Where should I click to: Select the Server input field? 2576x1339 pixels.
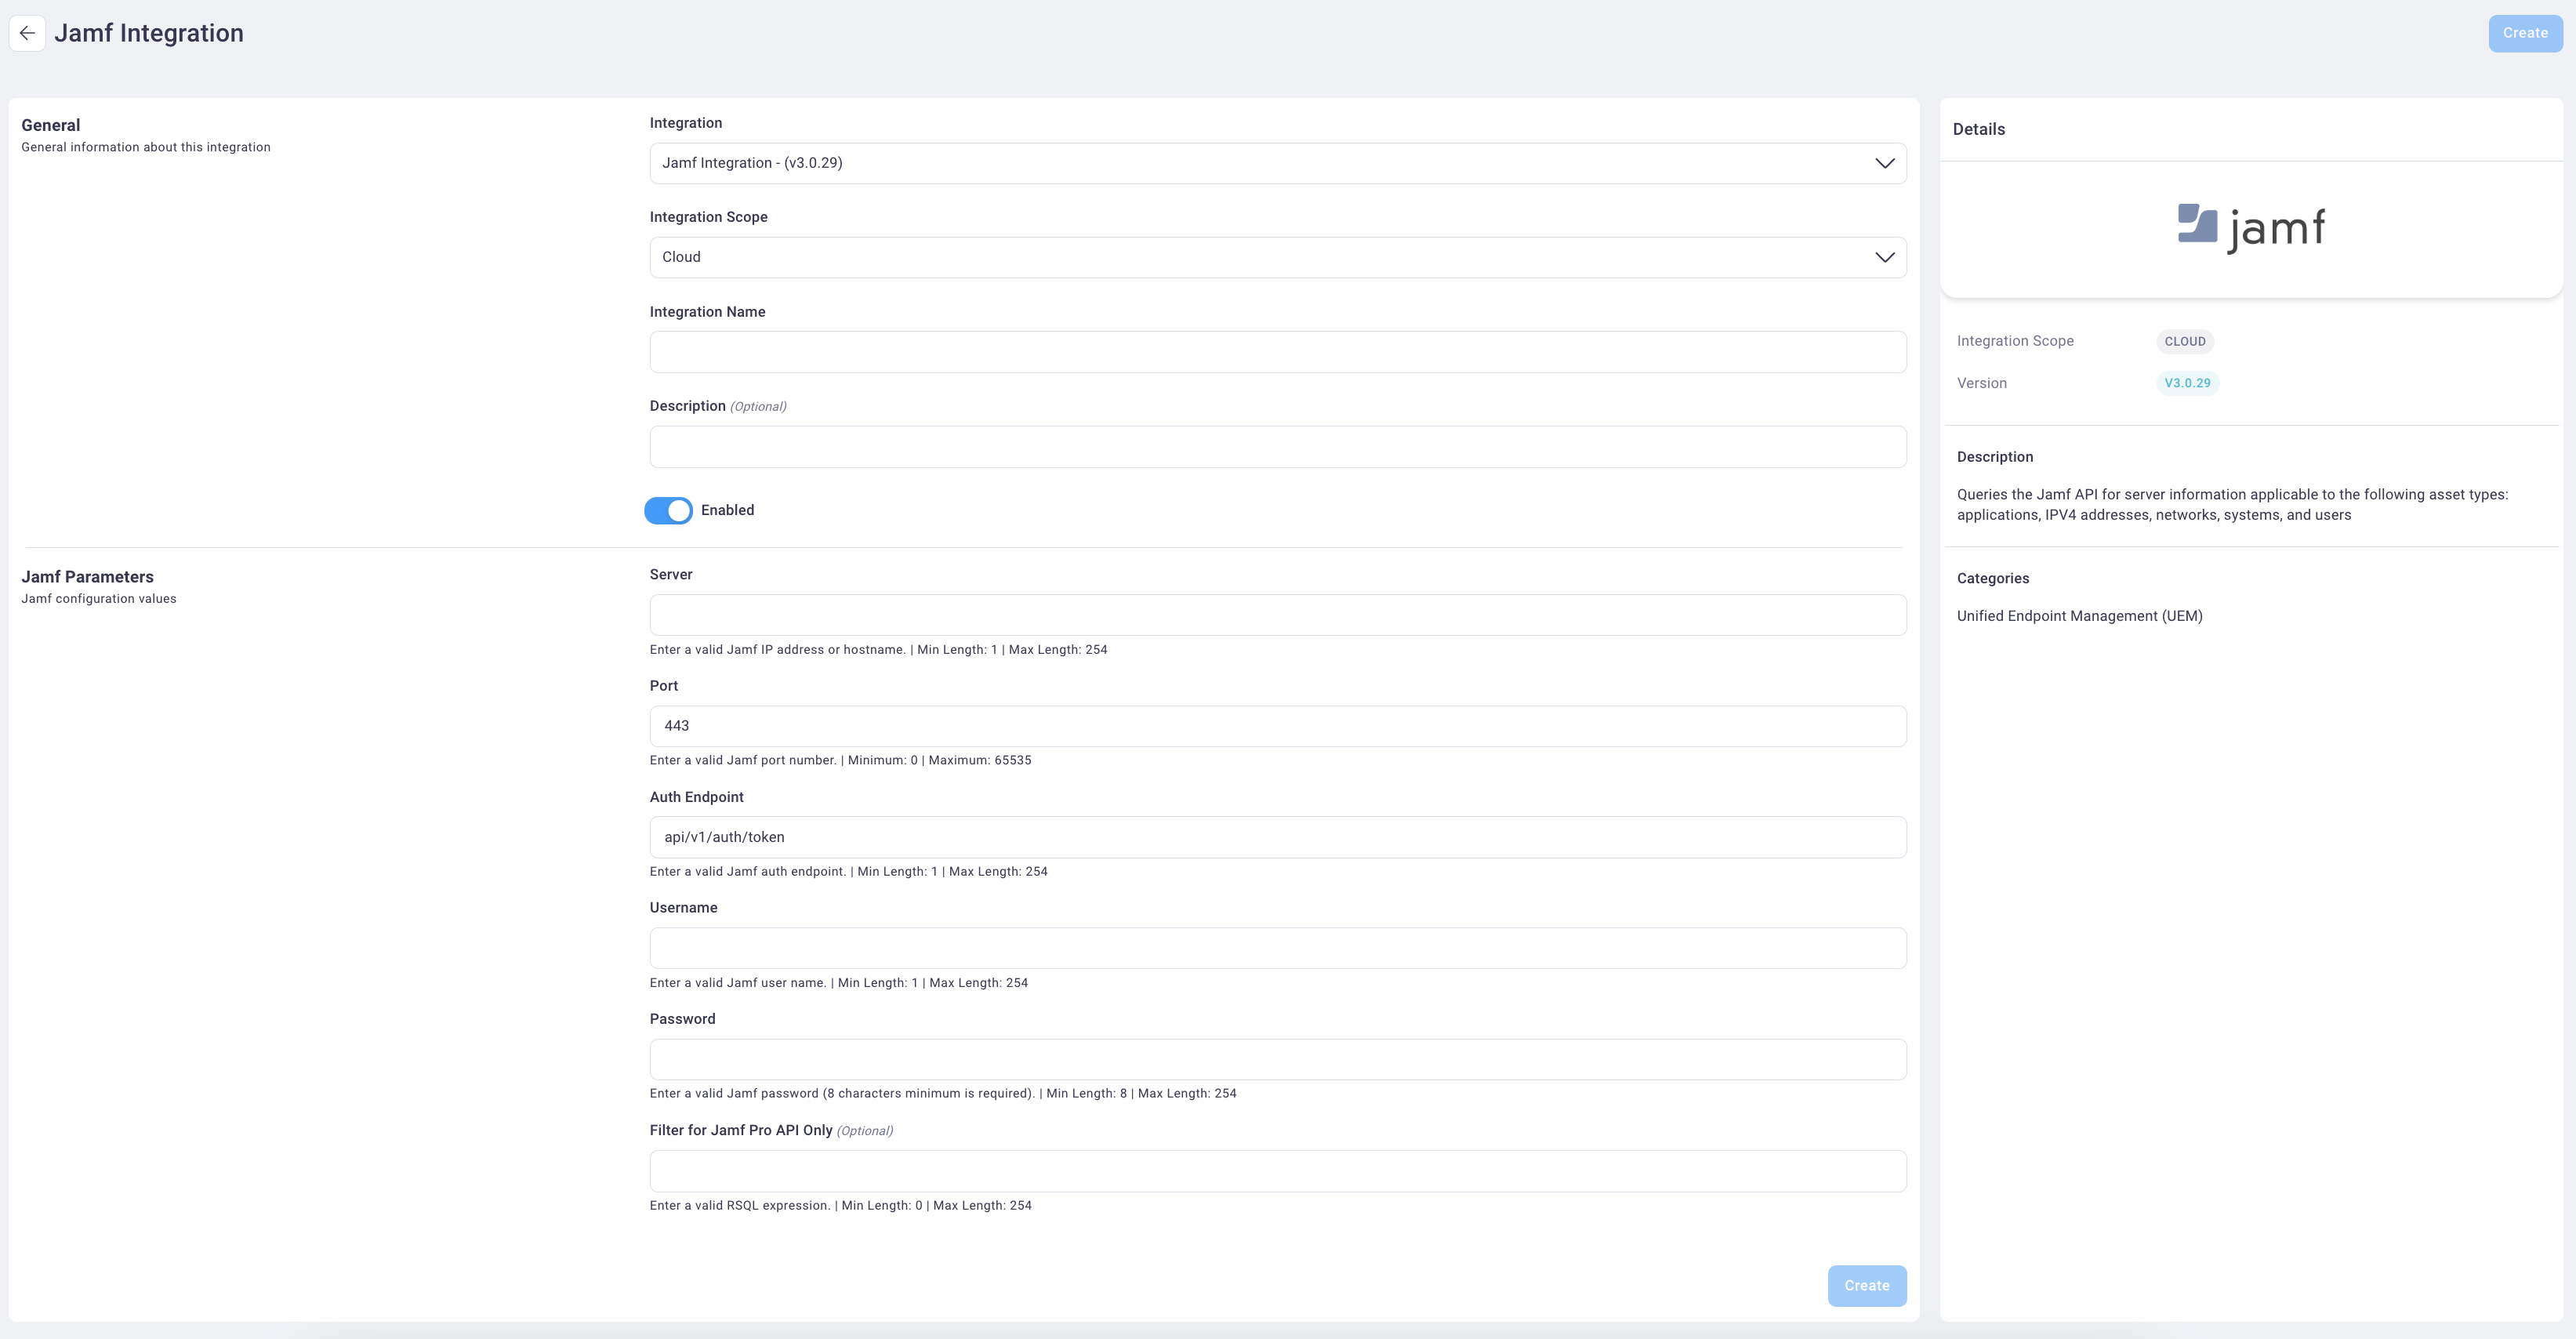(x=1277, y=615)
